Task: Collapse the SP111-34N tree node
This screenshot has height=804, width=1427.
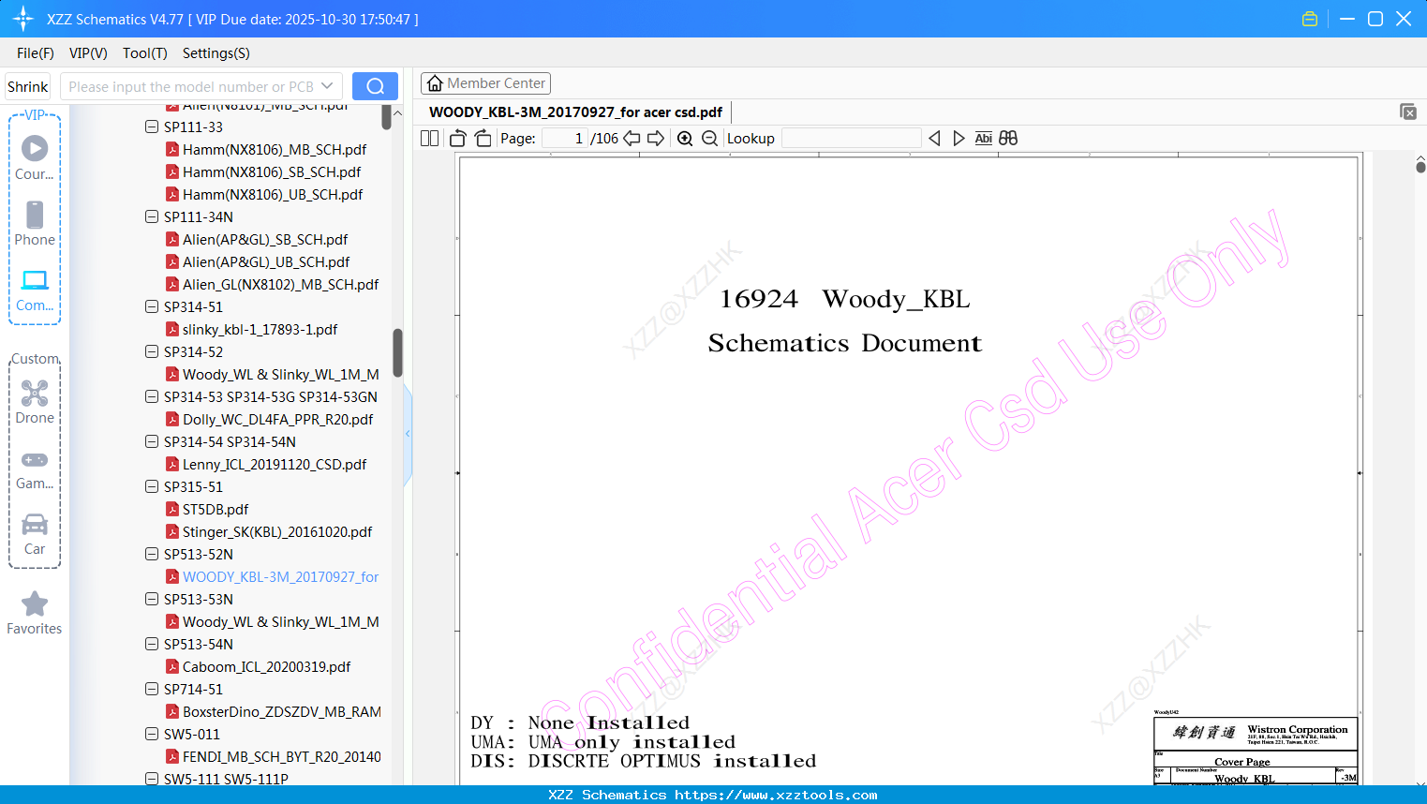Action: [x=152, y=216]
